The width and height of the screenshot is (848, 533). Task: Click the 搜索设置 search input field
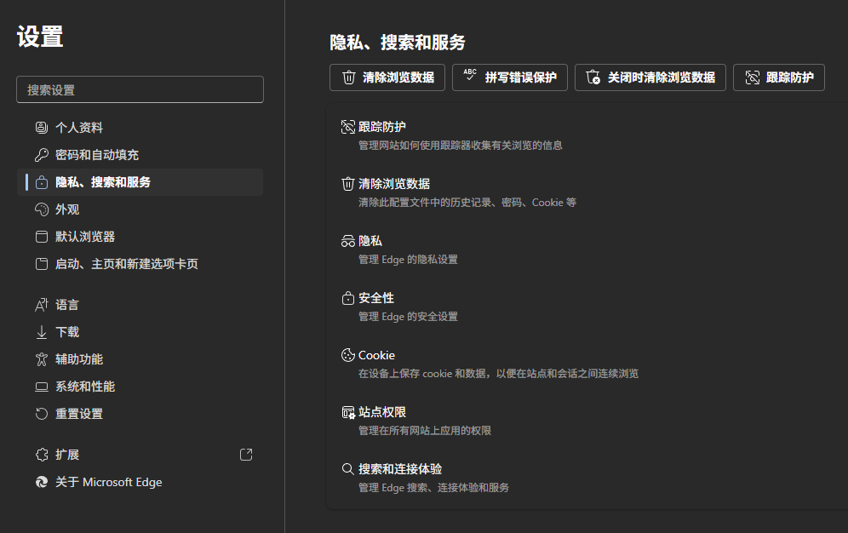[x=139, y=89]
